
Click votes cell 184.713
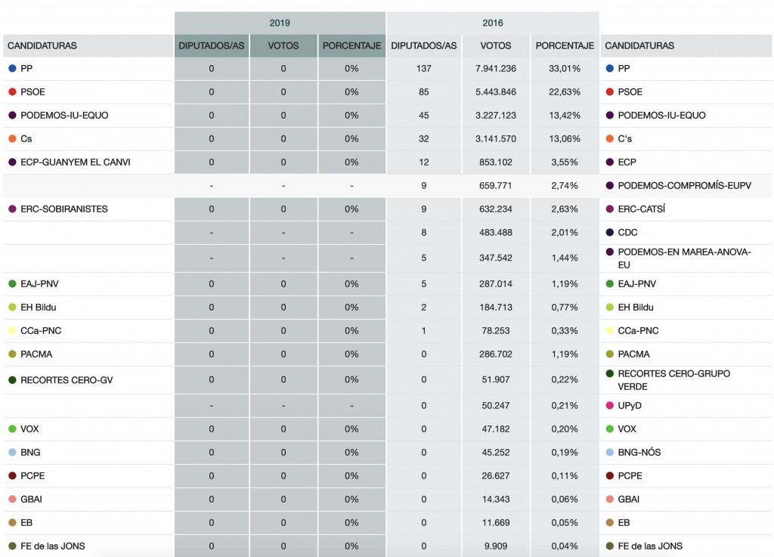[x=496, y=307]
